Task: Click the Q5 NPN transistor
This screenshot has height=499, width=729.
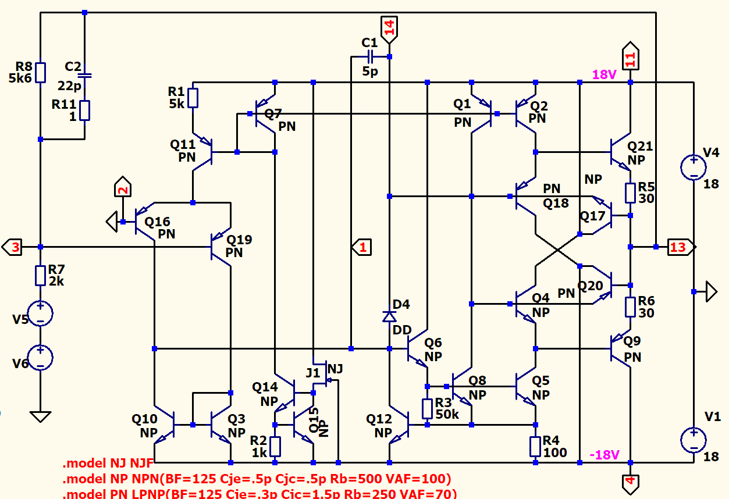Action: (x=525, y=386)
